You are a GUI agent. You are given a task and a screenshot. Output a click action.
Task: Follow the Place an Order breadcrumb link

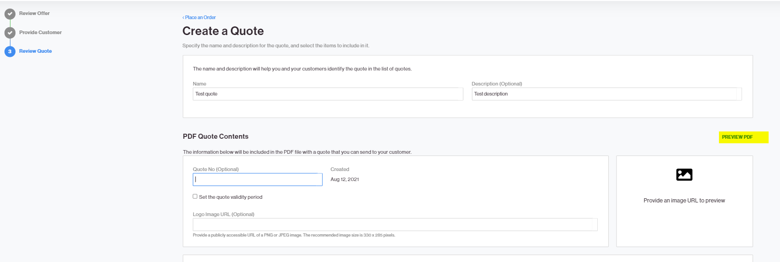tap(200, 18)
